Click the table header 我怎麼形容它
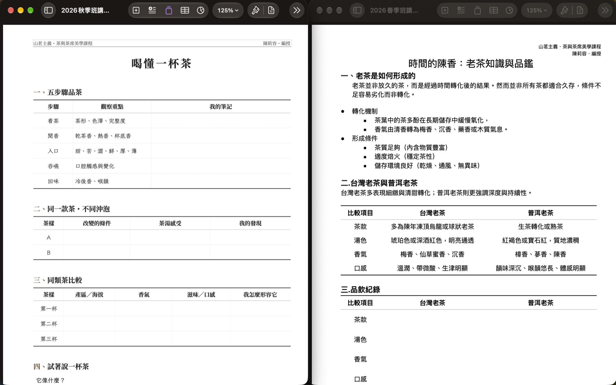Screen dimensions: 616x385 pyautogui.click(x=260, y=295)
